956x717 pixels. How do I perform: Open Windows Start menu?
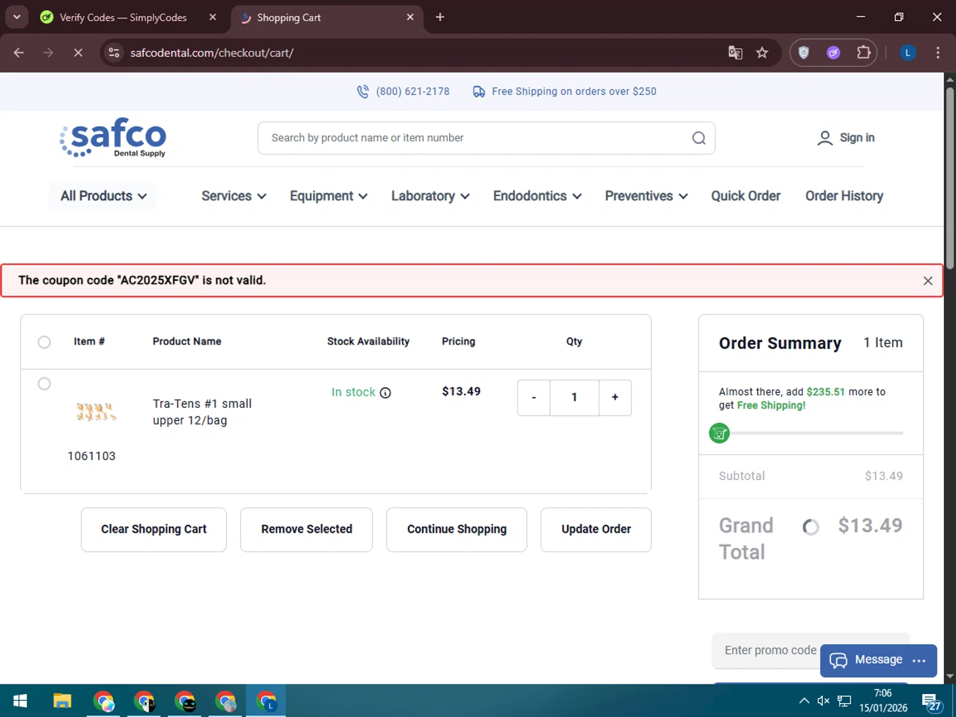click(20, 701)
